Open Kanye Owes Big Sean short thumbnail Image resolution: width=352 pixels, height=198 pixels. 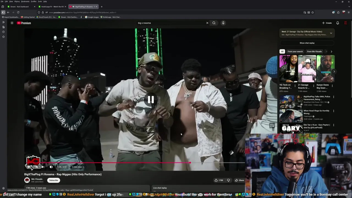[326, 69]
